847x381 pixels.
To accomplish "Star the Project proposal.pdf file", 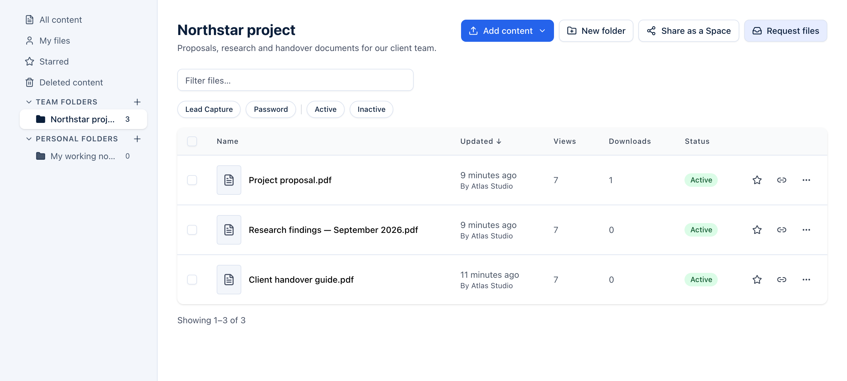I will (x=757, y=180).
